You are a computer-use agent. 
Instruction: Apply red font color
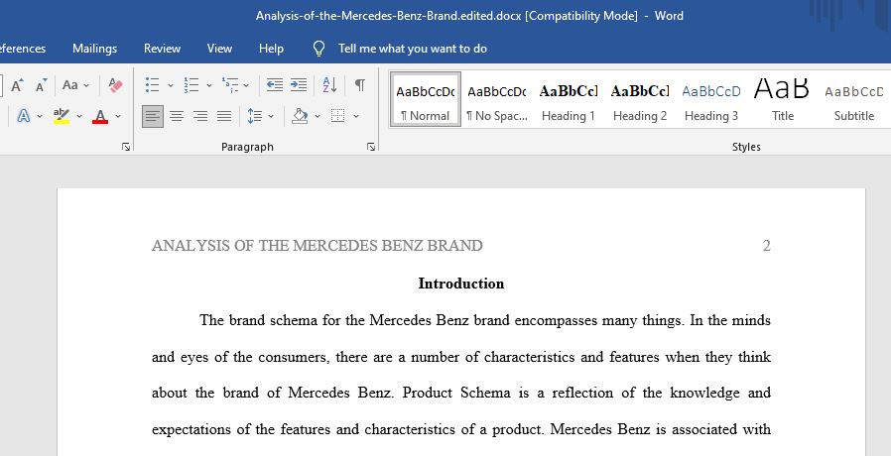click(100, 116)
